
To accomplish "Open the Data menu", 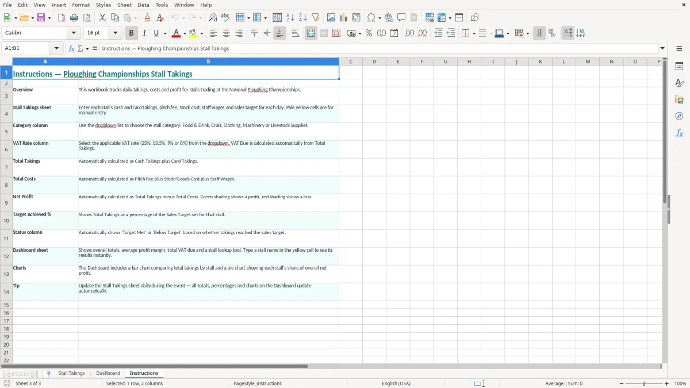I will [143, 5].
